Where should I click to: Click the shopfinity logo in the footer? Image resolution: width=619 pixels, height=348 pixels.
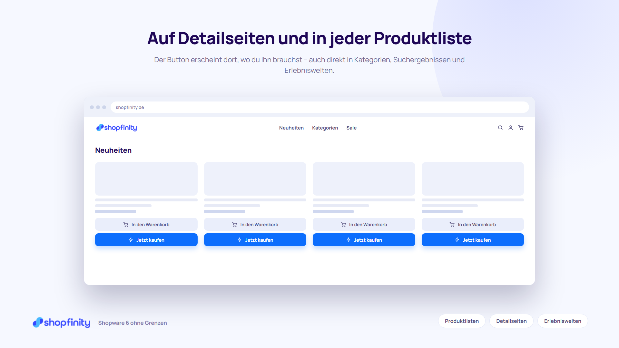[x=62, y=323]
